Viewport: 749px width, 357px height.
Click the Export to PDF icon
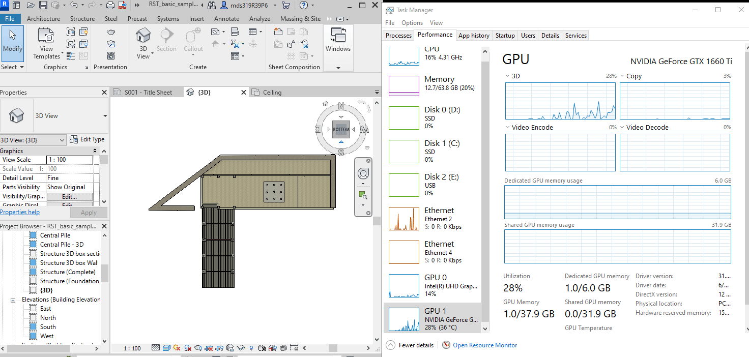(x=122, y=5)
